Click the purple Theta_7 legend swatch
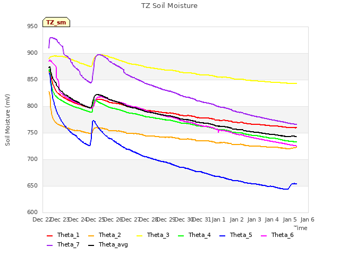 coord(49,245)
